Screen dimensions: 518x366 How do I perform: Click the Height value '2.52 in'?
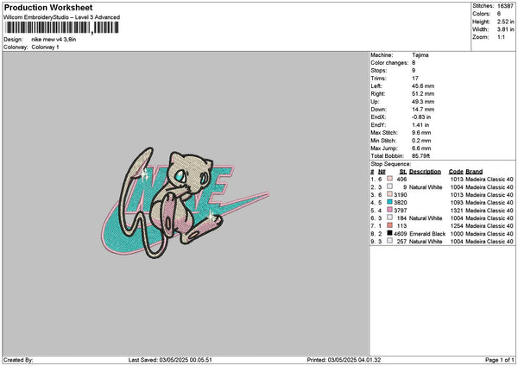(505, 22)
